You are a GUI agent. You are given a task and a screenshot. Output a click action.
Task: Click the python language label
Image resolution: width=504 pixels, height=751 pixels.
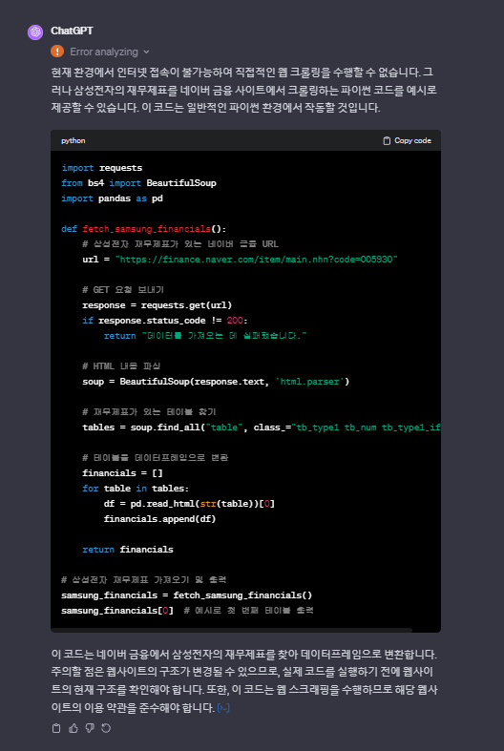click(x=73, y=141)
